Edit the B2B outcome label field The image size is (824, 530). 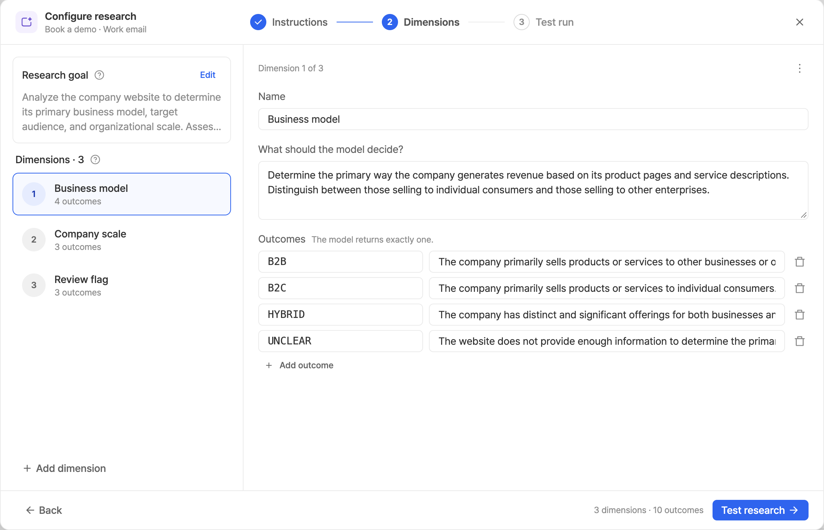point(341,262)
